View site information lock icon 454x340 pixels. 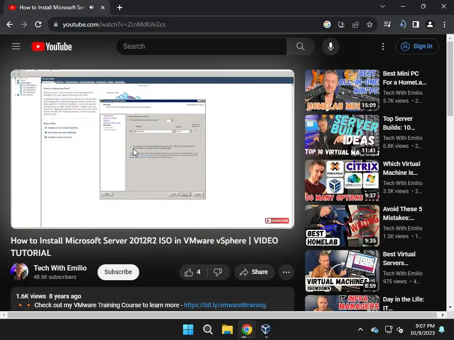tap(56, 25)
